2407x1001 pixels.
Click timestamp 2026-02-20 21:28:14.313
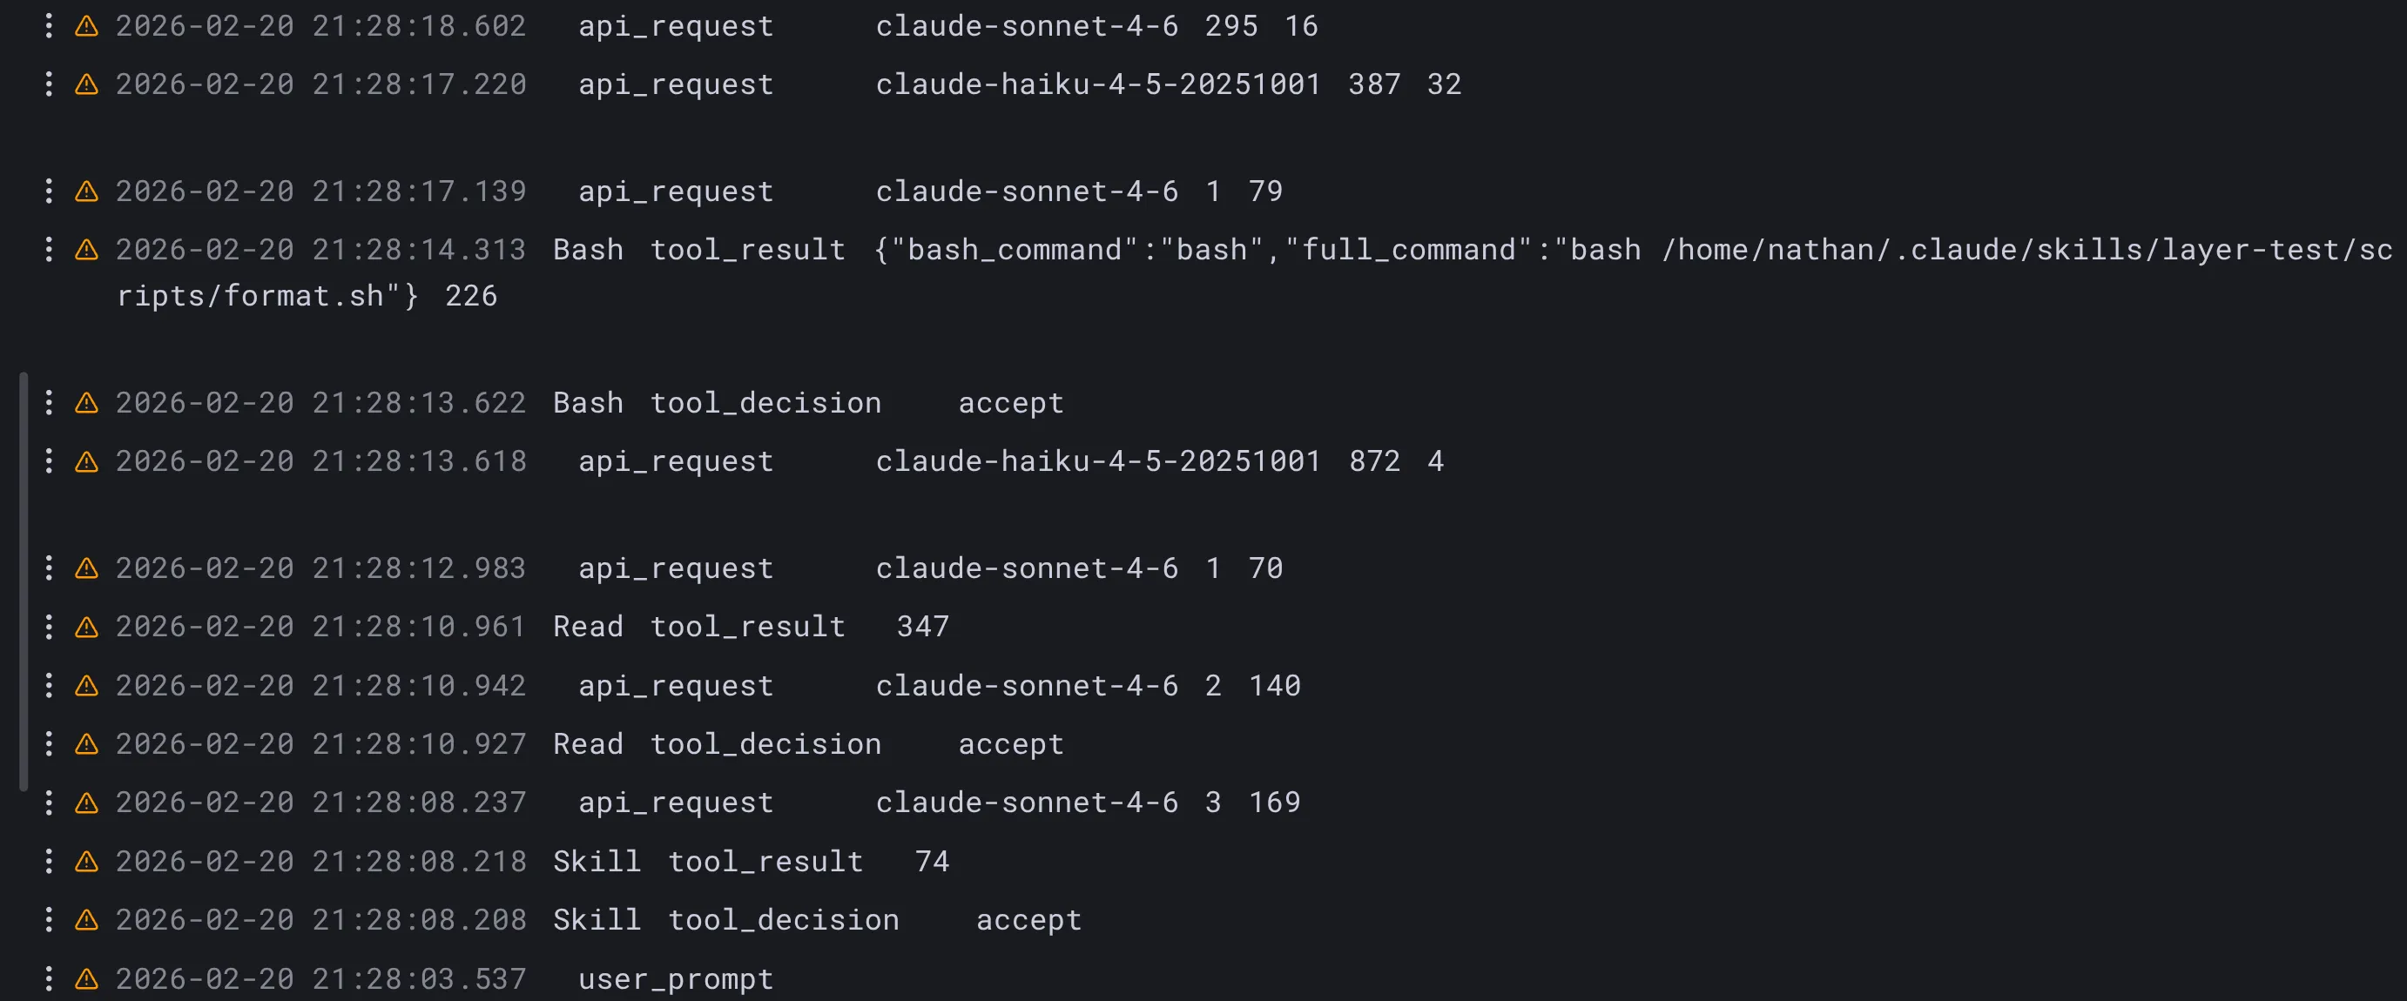coord(320,251)
